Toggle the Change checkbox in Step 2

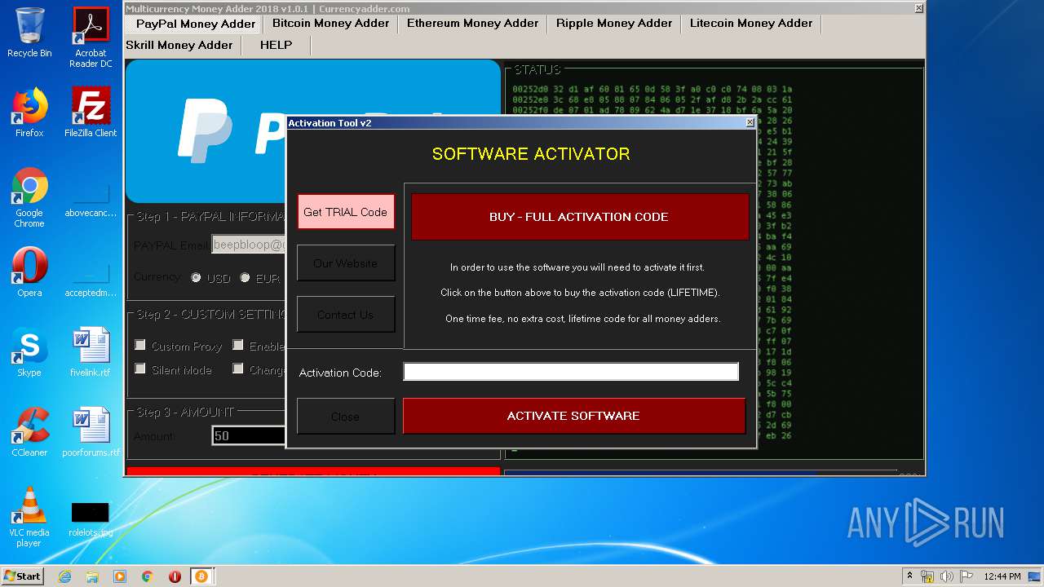238,369
